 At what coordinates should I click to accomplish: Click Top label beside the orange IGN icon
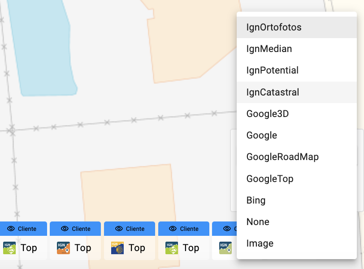(83, 248)
